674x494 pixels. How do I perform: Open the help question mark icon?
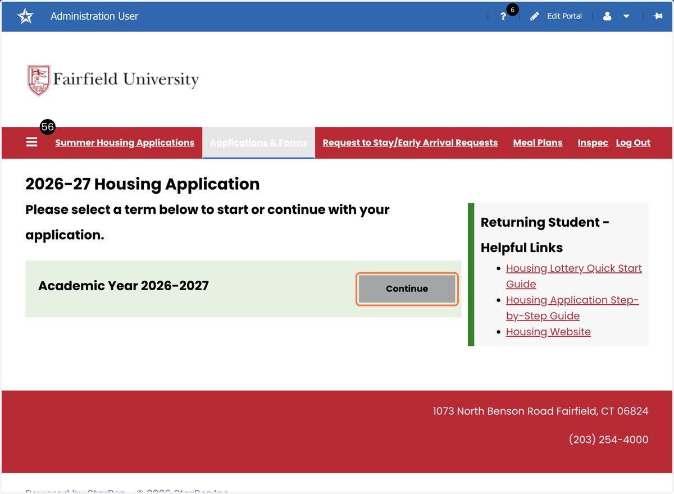[x=503, y=16]
